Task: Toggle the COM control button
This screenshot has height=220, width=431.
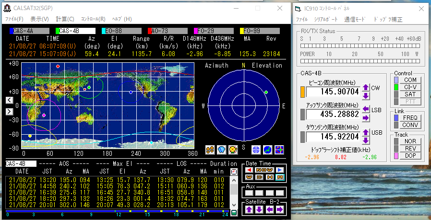Action: (x=410, y=80)
